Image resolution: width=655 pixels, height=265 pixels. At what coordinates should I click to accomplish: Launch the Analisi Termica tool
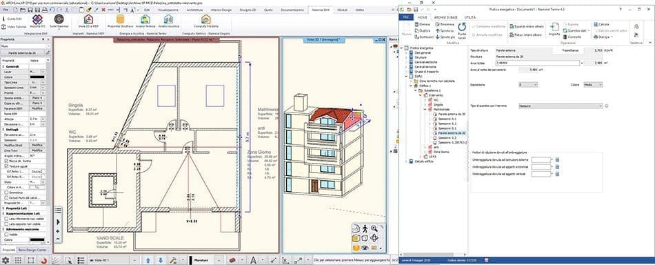click(x=145, y=19)
